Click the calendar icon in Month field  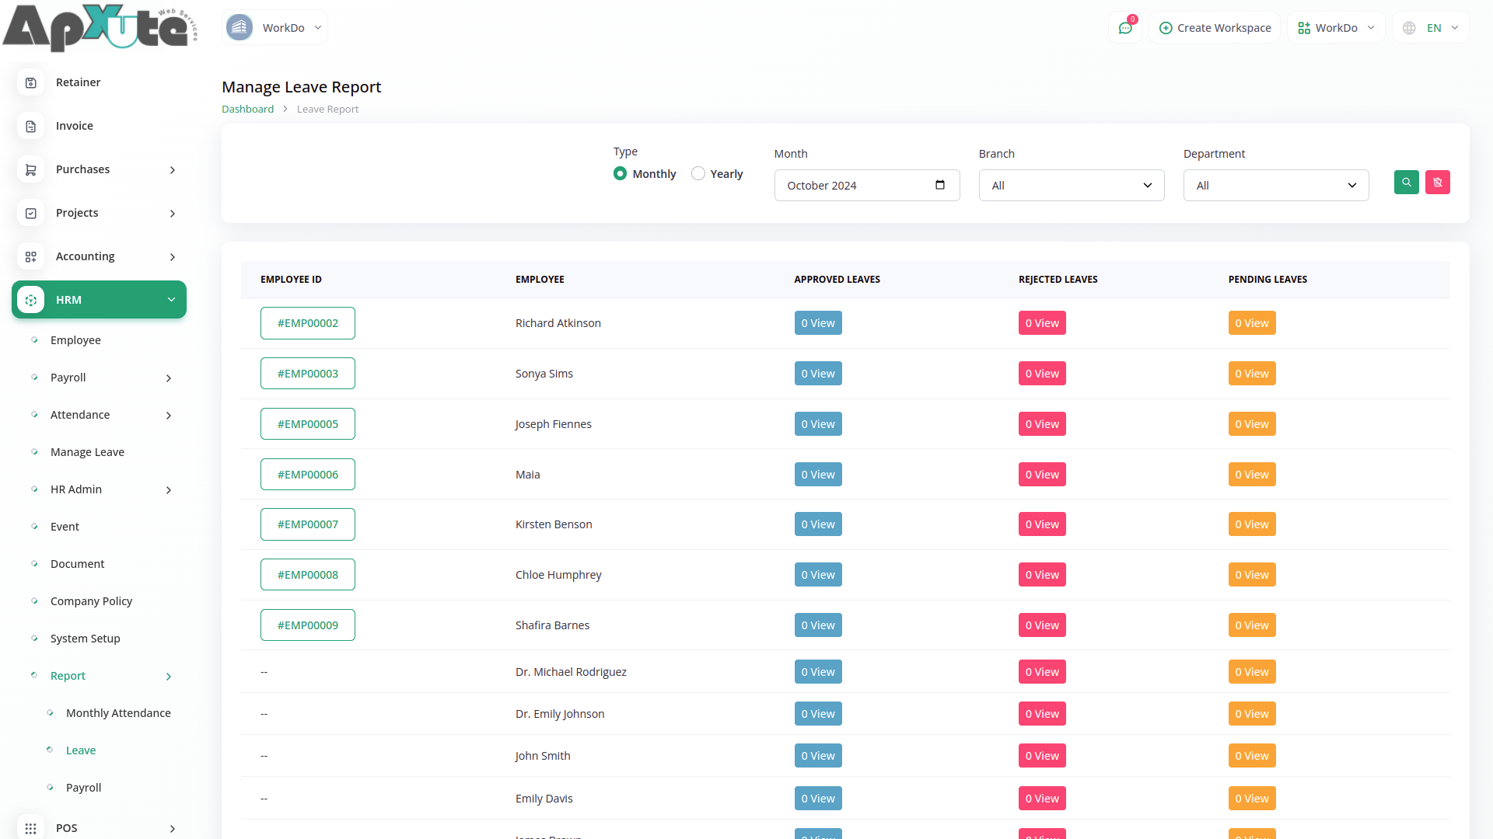[940, 185]
